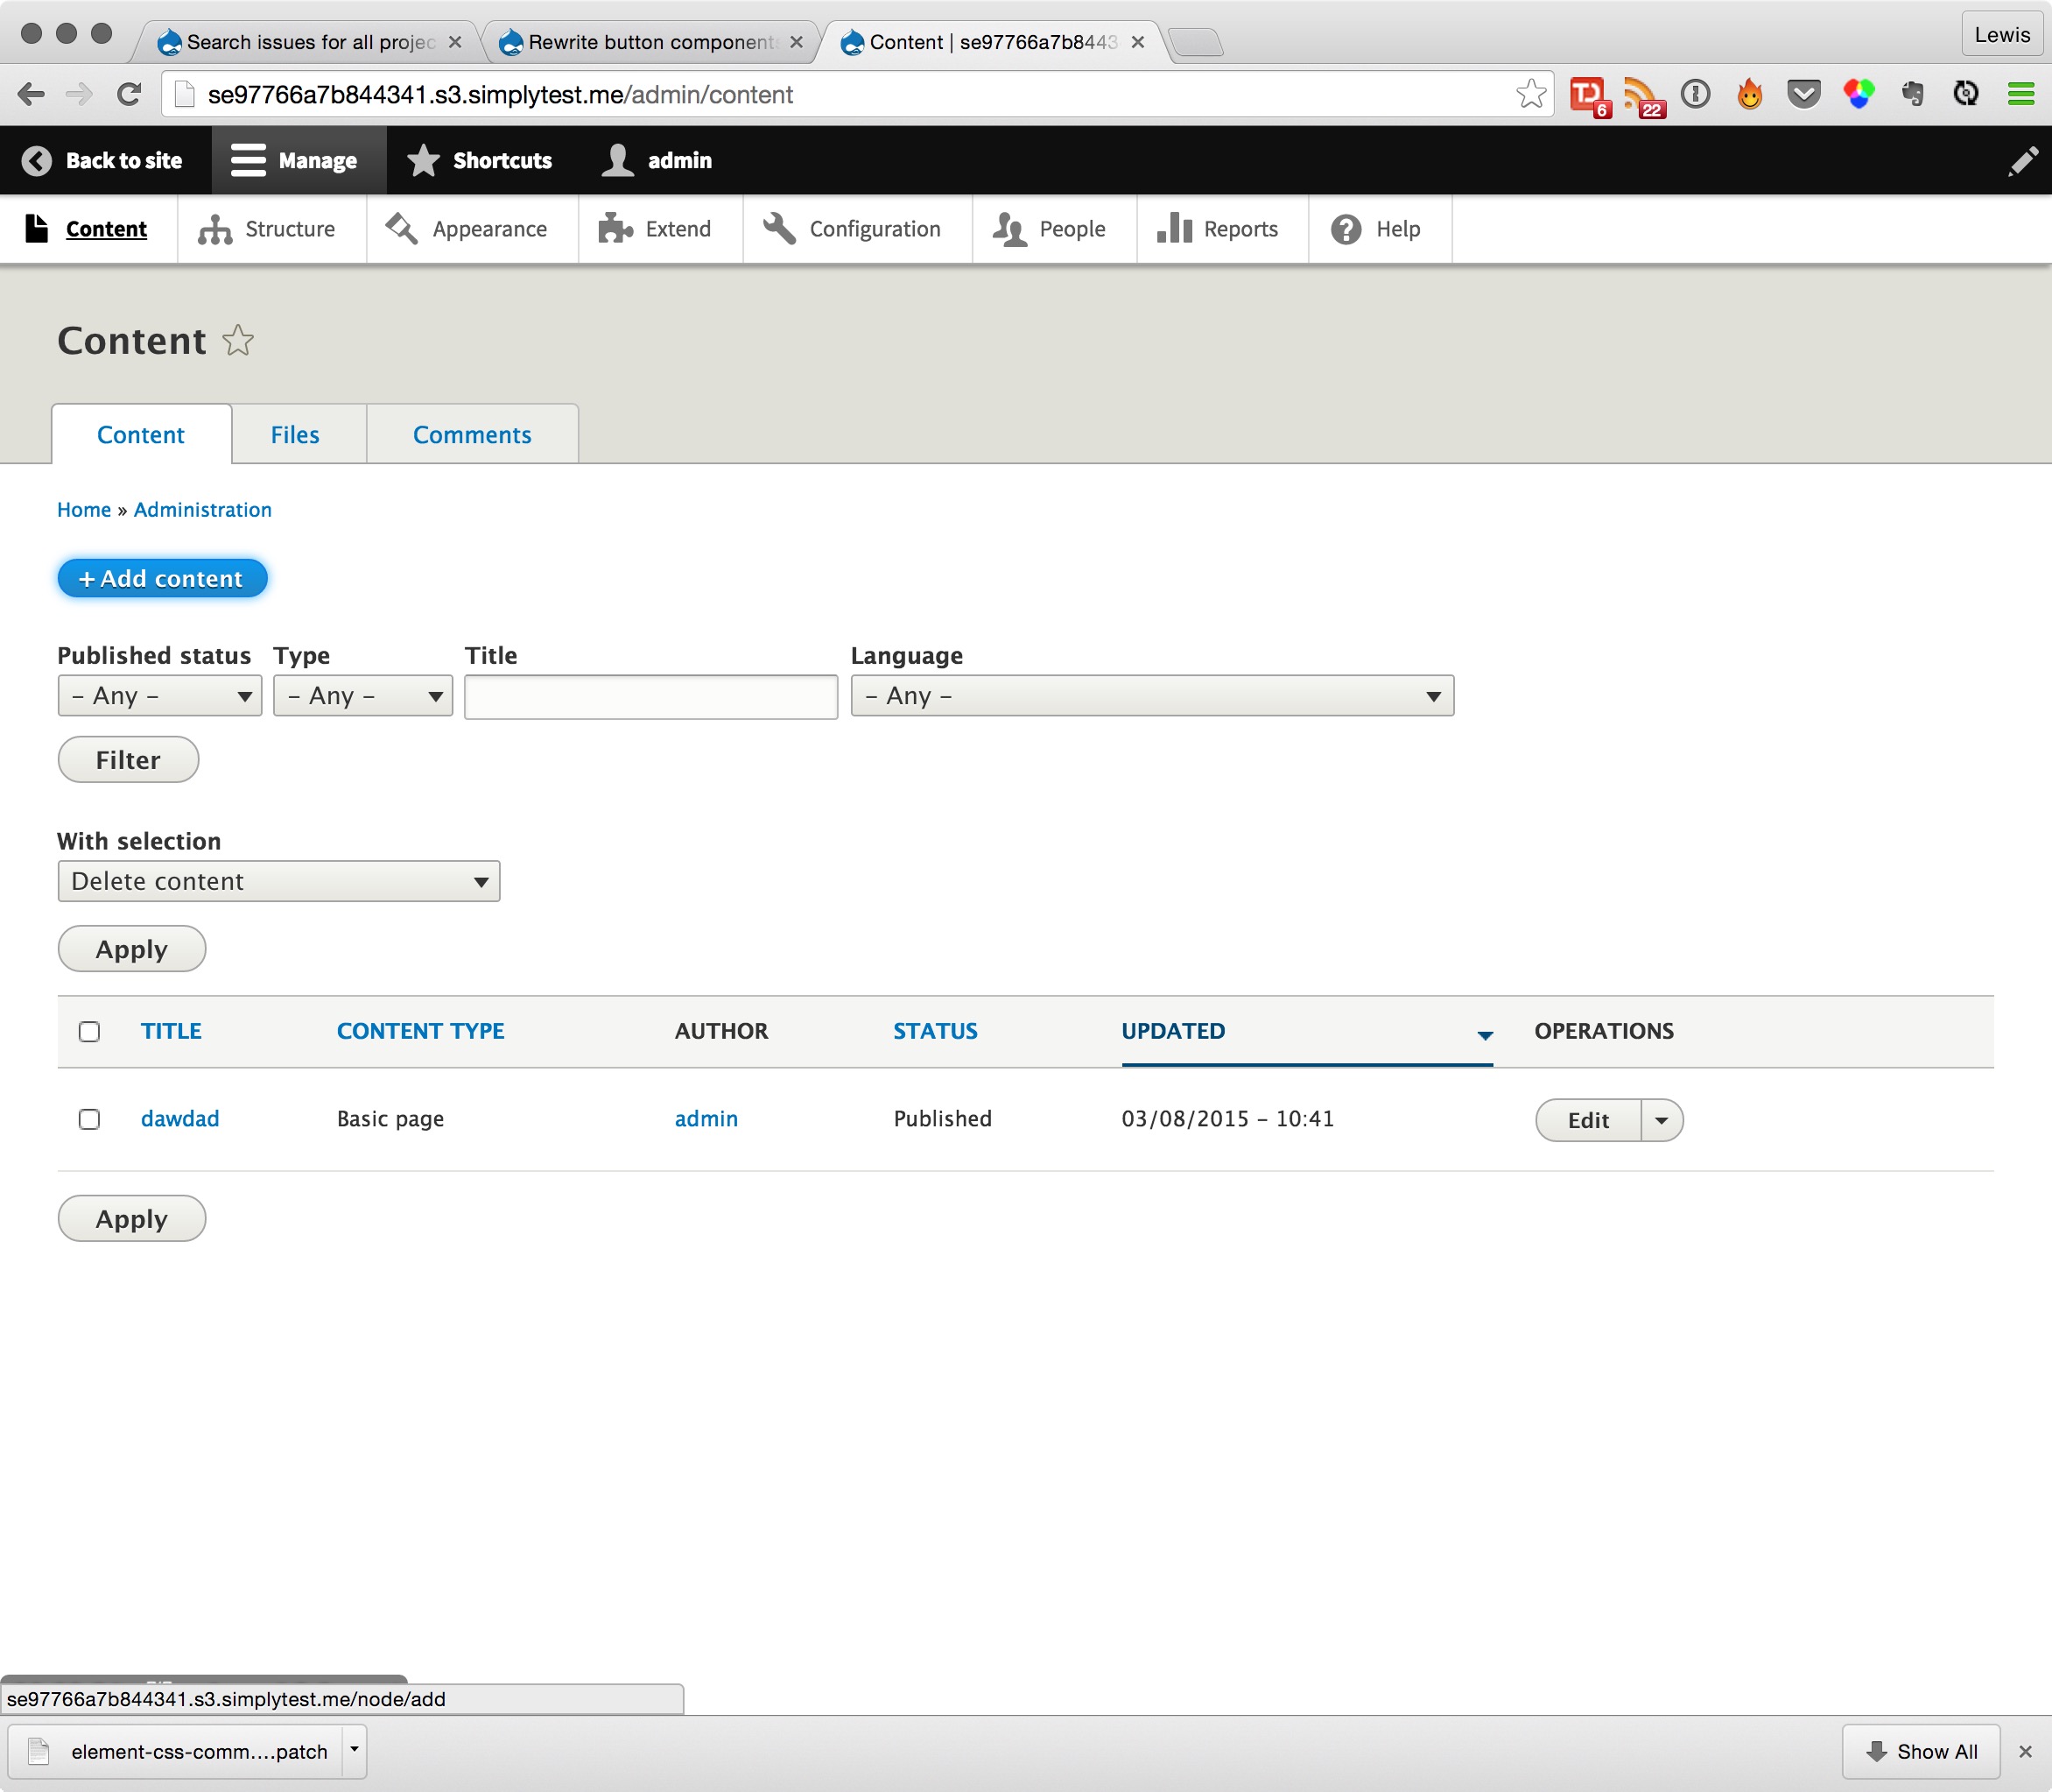Screen dimensions: 2052x1792
Task: Switch to the Comments tab
Action: point(472,435)
